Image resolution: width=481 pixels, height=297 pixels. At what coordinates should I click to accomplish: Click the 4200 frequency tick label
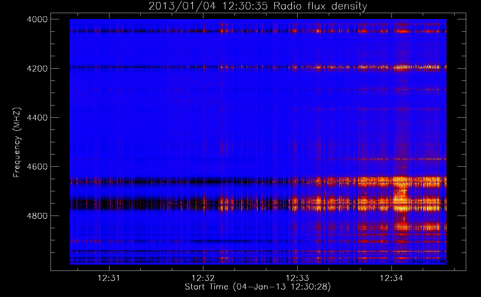37,69
